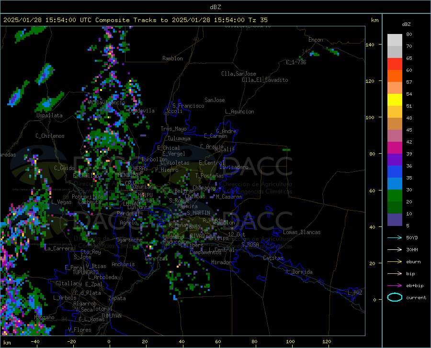
Task: Click the 'Uspallata' map label
Action: point(49,115)
